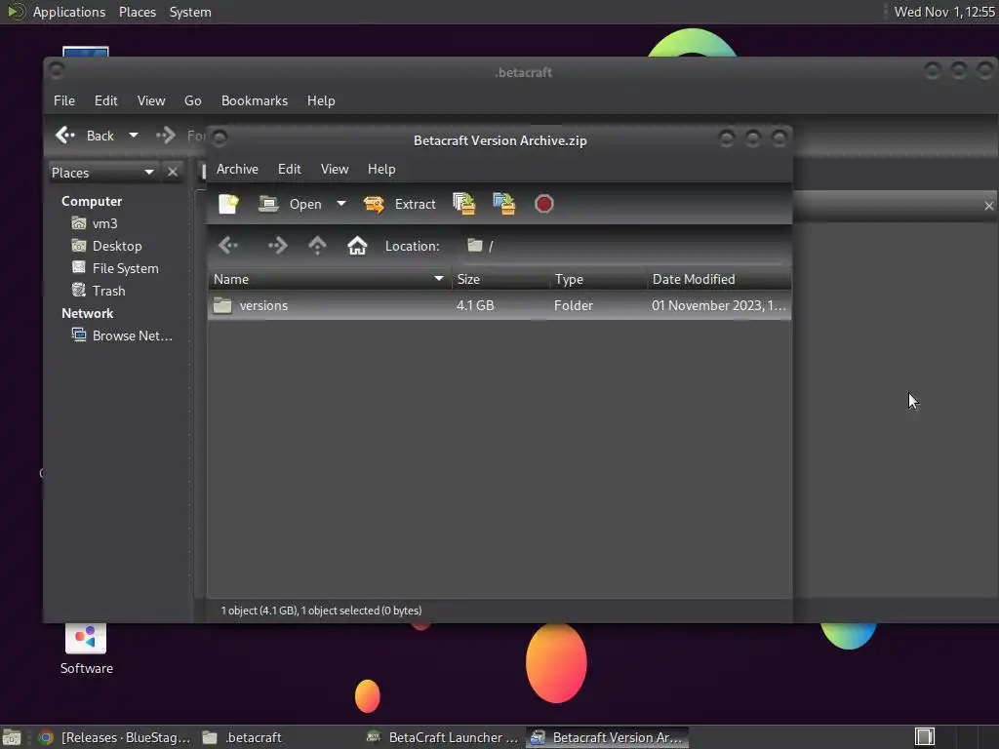
Task: Open the Places sidebar selector dropdown
Action: [102, 173]
